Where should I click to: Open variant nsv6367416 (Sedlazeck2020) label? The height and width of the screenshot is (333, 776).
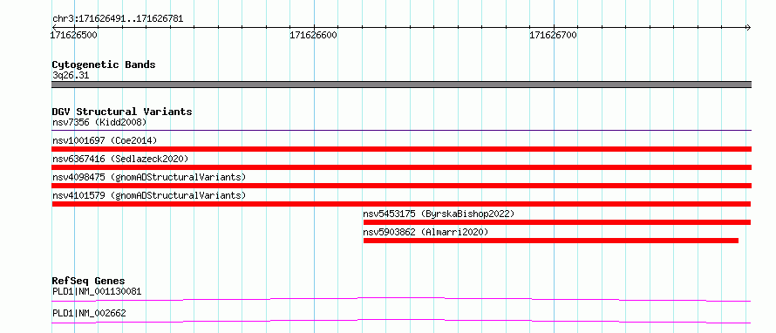point(120,159)
